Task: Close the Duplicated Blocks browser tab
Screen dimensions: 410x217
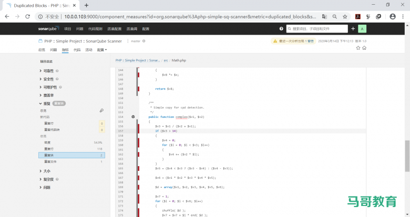Action: (x=74, y=5)
